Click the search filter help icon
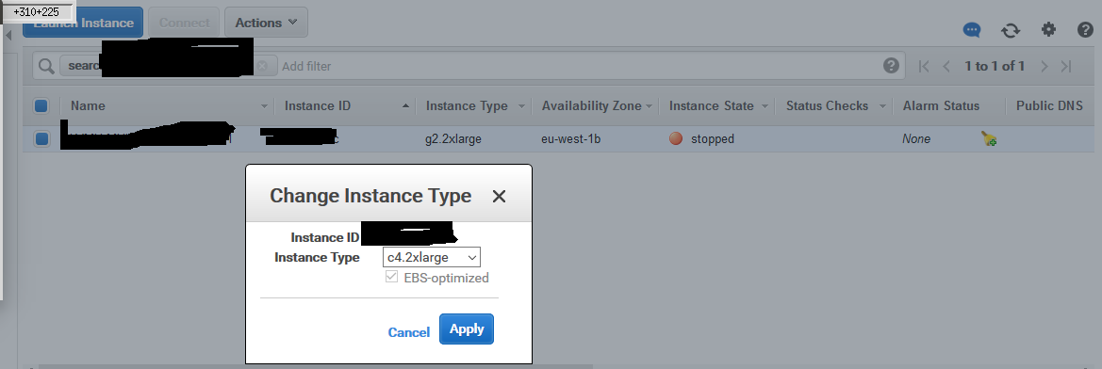1102x369 pixels. [891, 65]
